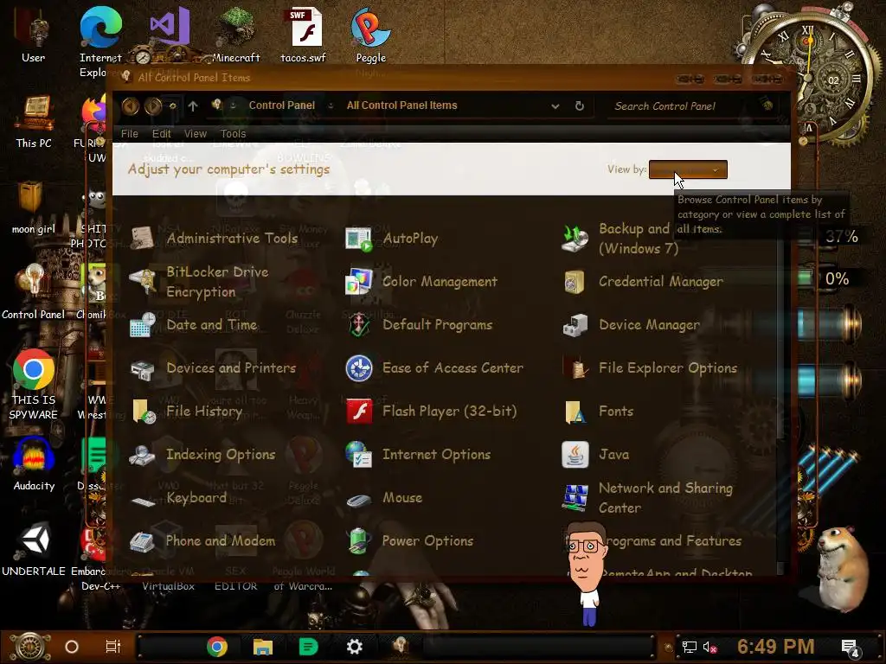Expand the arrow after Control Panel breadcrumb
The height and width of the screenshot is (664, 886).
(331, 105)
